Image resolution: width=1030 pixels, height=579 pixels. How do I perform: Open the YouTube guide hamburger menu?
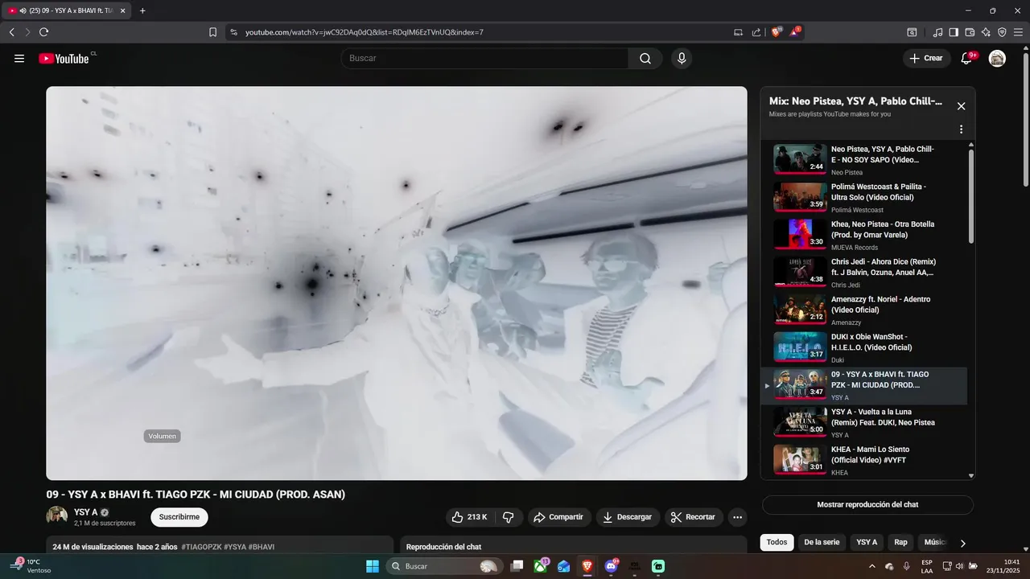[19, 59]
